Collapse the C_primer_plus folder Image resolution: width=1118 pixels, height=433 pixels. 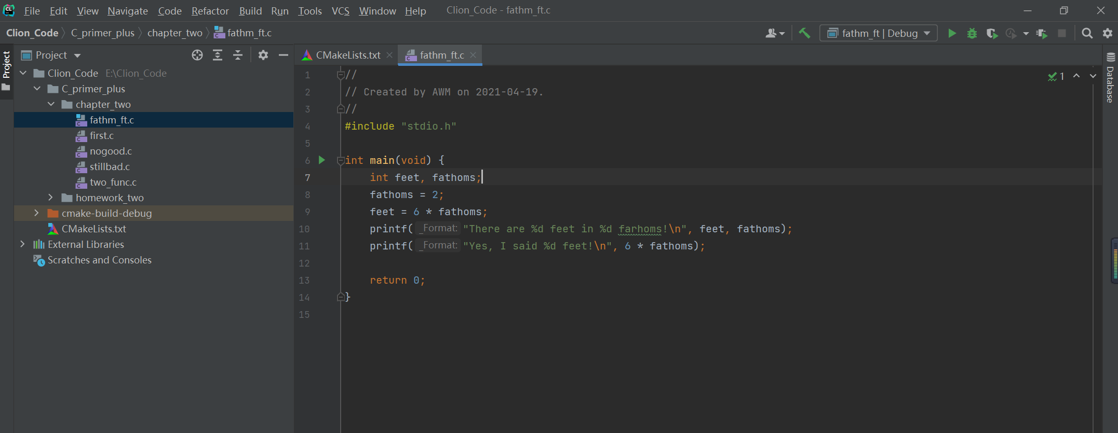click(x=37, y=89)
